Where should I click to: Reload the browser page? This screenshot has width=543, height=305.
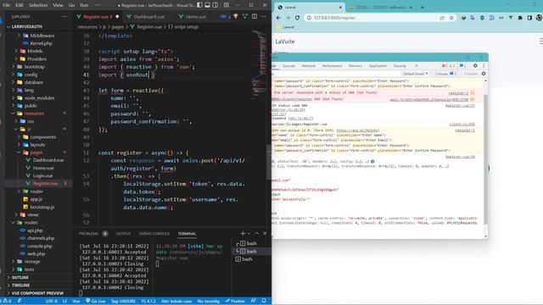[x=297, y=18]
